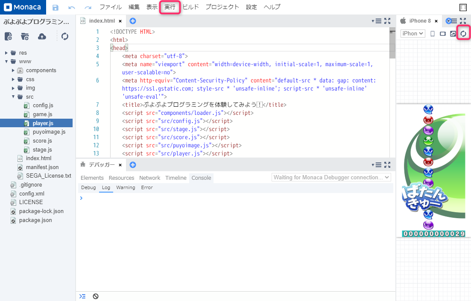
Task: Open stage.js in the file tree
Action: point(42,149)
